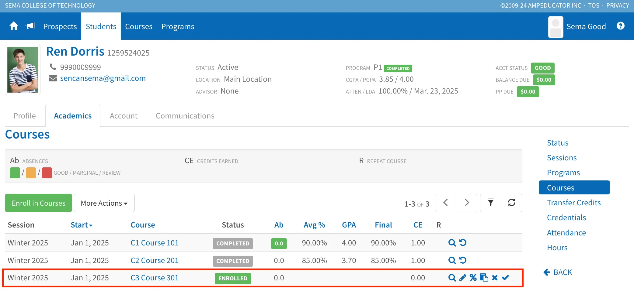
Task: Open the help question mark icon
Action: coord(621,26)
